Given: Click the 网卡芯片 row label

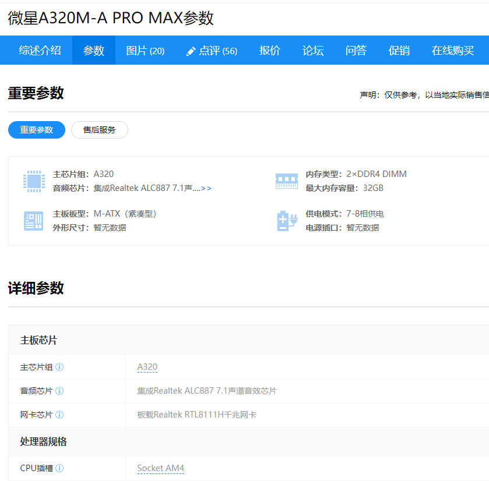Looking at the screenshot, I should click(36, 415).
